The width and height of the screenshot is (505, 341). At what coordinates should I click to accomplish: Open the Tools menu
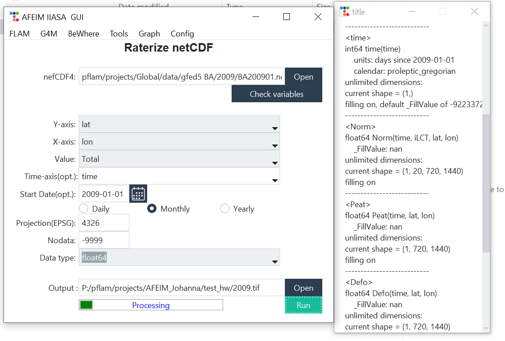[x=119, y=34]
